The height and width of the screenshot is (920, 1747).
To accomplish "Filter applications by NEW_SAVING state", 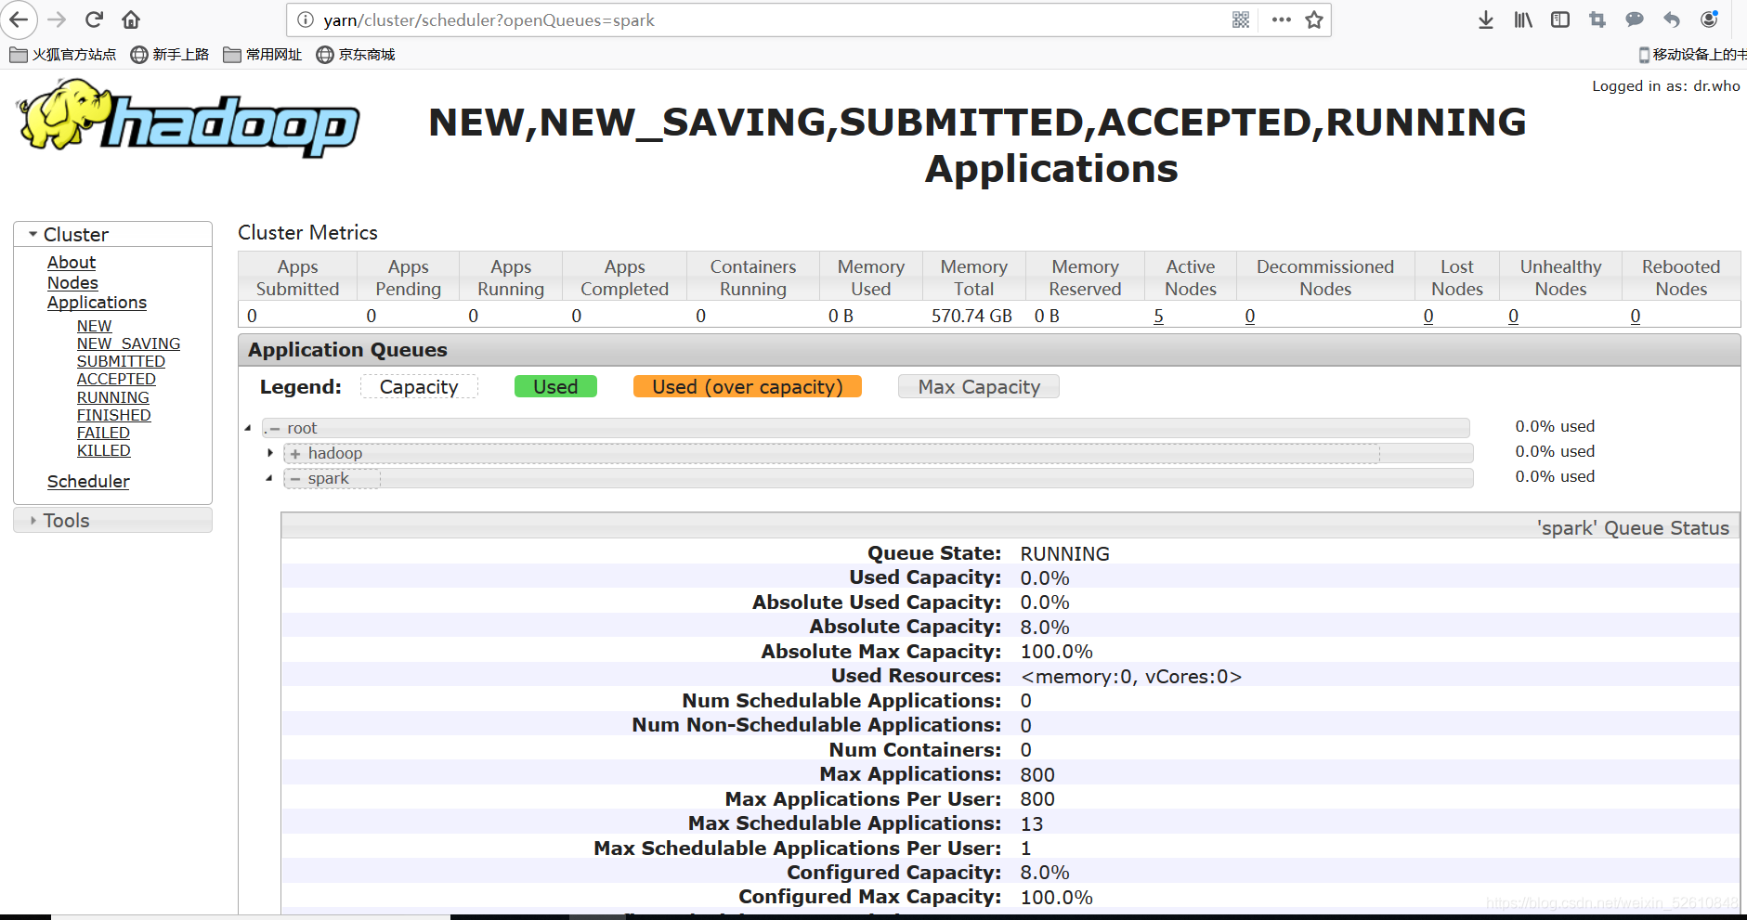I will coord(128,343).
